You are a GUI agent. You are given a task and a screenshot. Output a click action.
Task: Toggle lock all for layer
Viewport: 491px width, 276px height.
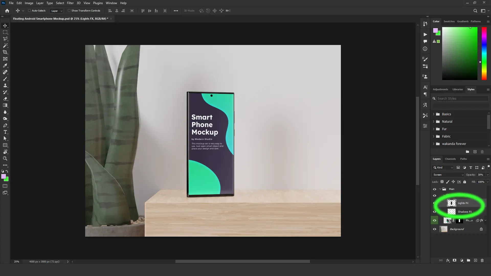[x=465, y=182]
